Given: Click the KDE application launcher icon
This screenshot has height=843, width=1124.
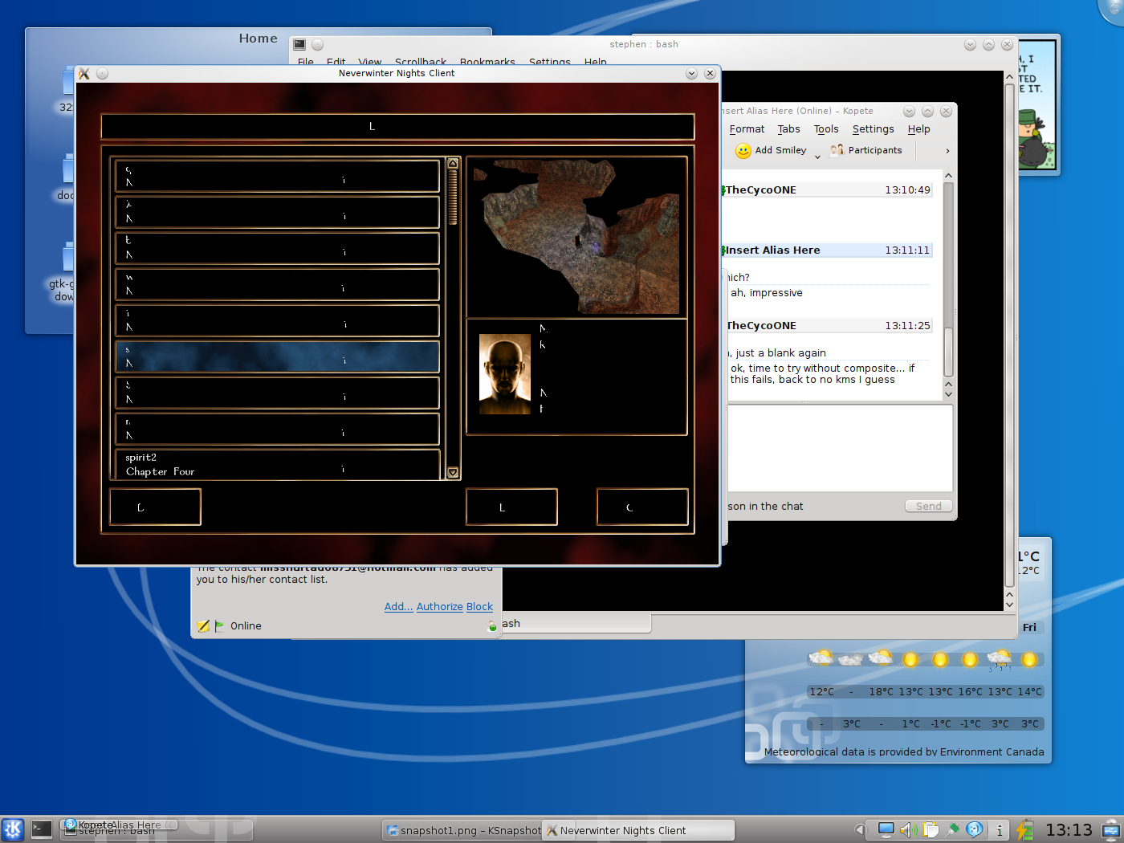Looking at the screenshot, I should pyautogui.click(x=13, y=829).
